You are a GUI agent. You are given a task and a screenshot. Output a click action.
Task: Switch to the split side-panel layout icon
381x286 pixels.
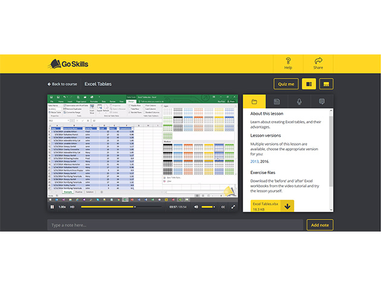(309, 84)
